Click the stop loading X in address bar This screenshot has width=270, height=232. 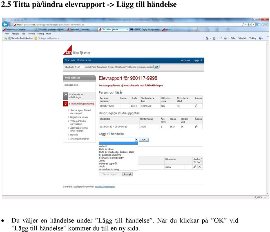click(253, 24)
